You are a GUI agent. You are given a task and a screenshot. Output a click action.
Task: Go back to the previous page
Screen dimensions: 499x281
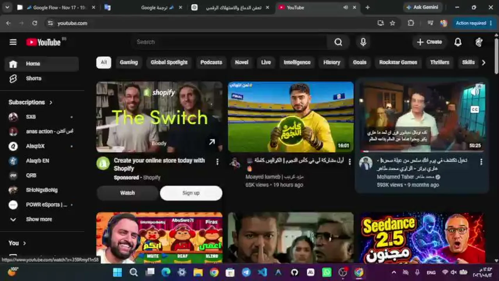tap(9, 23)
